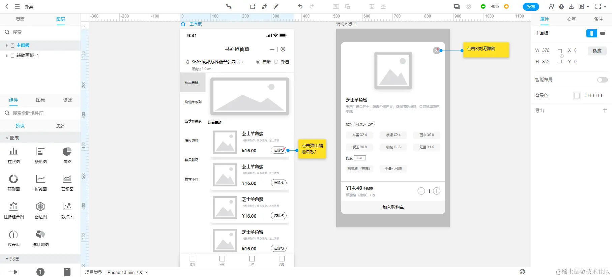Click the preview play icon
The height and width of the screenshot is (277, 612).
pos(581,6)
